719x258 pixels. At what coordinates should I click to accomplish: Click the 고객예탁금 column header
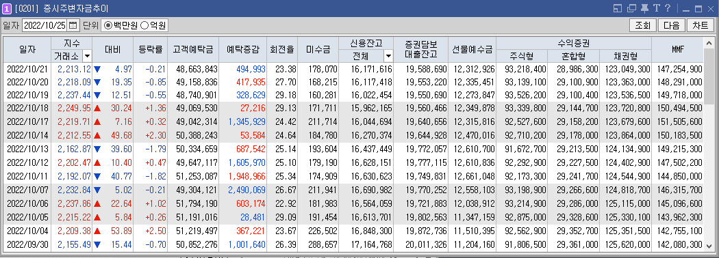coord(193,50)
